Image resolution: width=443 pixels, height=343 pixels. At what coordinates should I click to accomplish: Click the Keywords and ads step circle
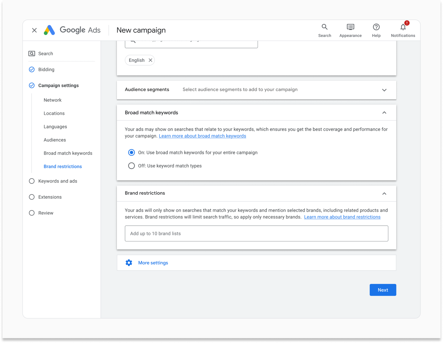[x=32, y=181]
